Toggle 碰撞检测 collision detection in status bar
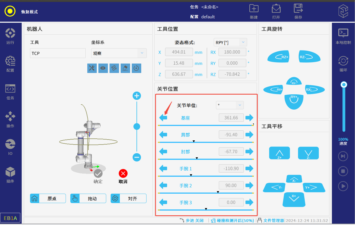Screen dimensions: 355x225 tap(232, 221)
